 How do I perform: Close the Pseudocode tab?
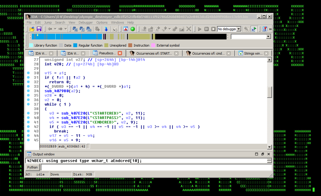click(120, 53)
